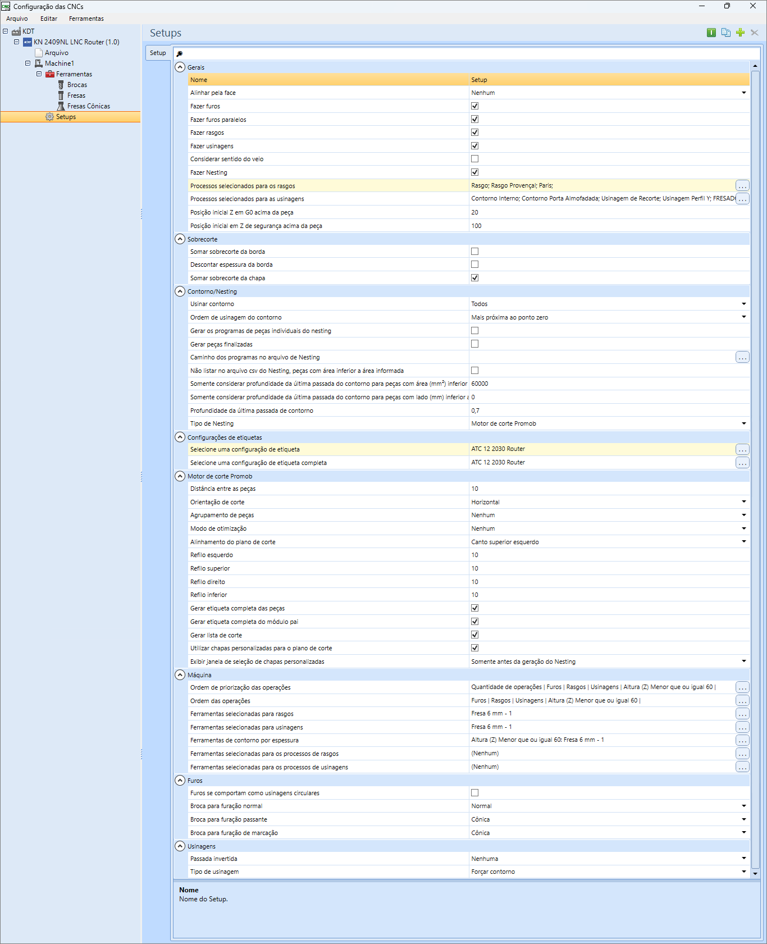Click the CNC app icon in title bar
The image size is (767, 944).
pos(6,6)
